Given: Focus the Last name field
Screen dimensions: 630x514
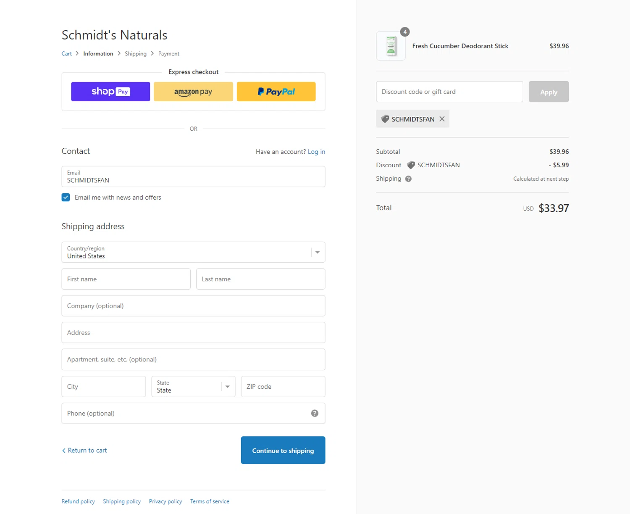Looking at the screenshot, I should click(260, 279).
